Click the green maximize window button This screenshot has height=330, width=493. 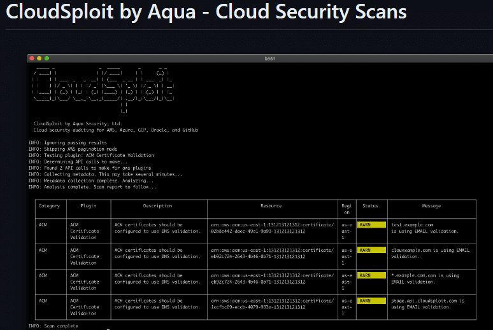[x=46, y=58]
